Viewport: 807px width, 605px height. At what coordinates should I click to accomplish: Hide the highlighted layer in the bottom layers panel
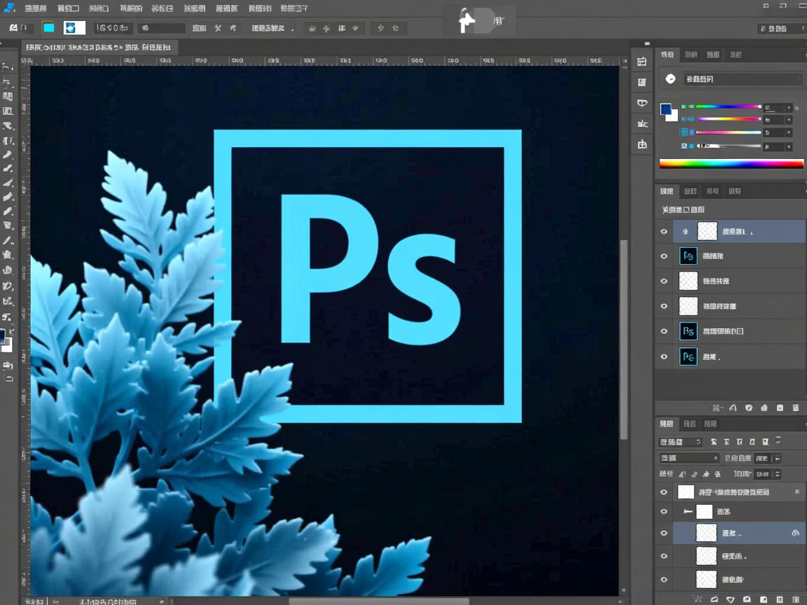(664, 533)
